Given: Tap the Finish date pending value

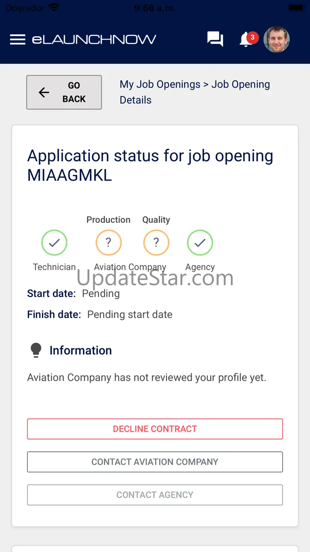Looking at the screenshot, I should (130, 314).
